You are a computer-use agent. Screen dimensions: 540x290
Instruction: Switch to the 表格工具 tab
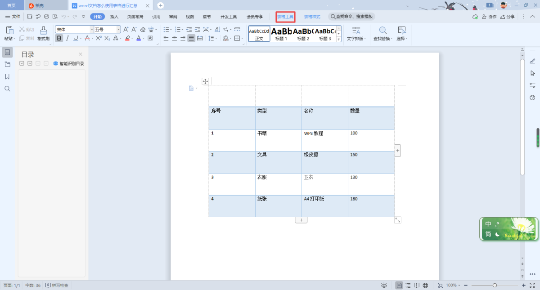(285, 17)
